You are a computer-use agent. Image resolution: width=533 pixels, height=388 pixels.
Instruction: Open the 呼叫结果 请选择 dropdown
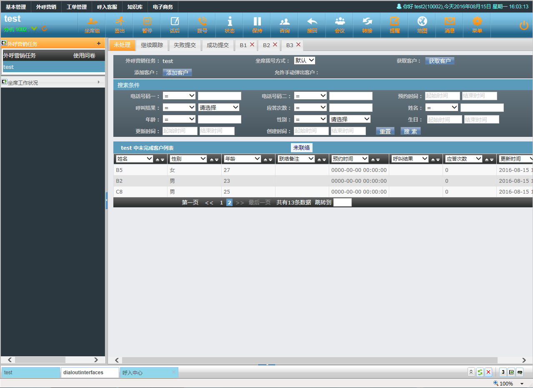(219, 107)
